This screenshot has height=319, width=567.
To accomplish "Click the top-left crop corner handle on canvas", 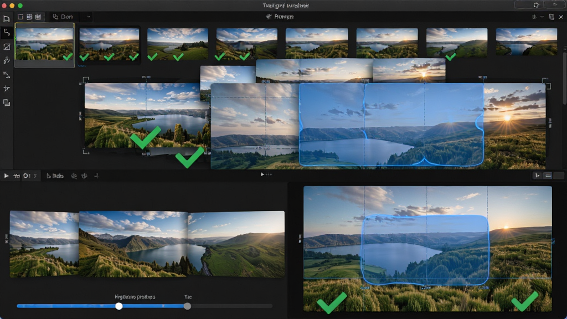I will pos(86,80).
